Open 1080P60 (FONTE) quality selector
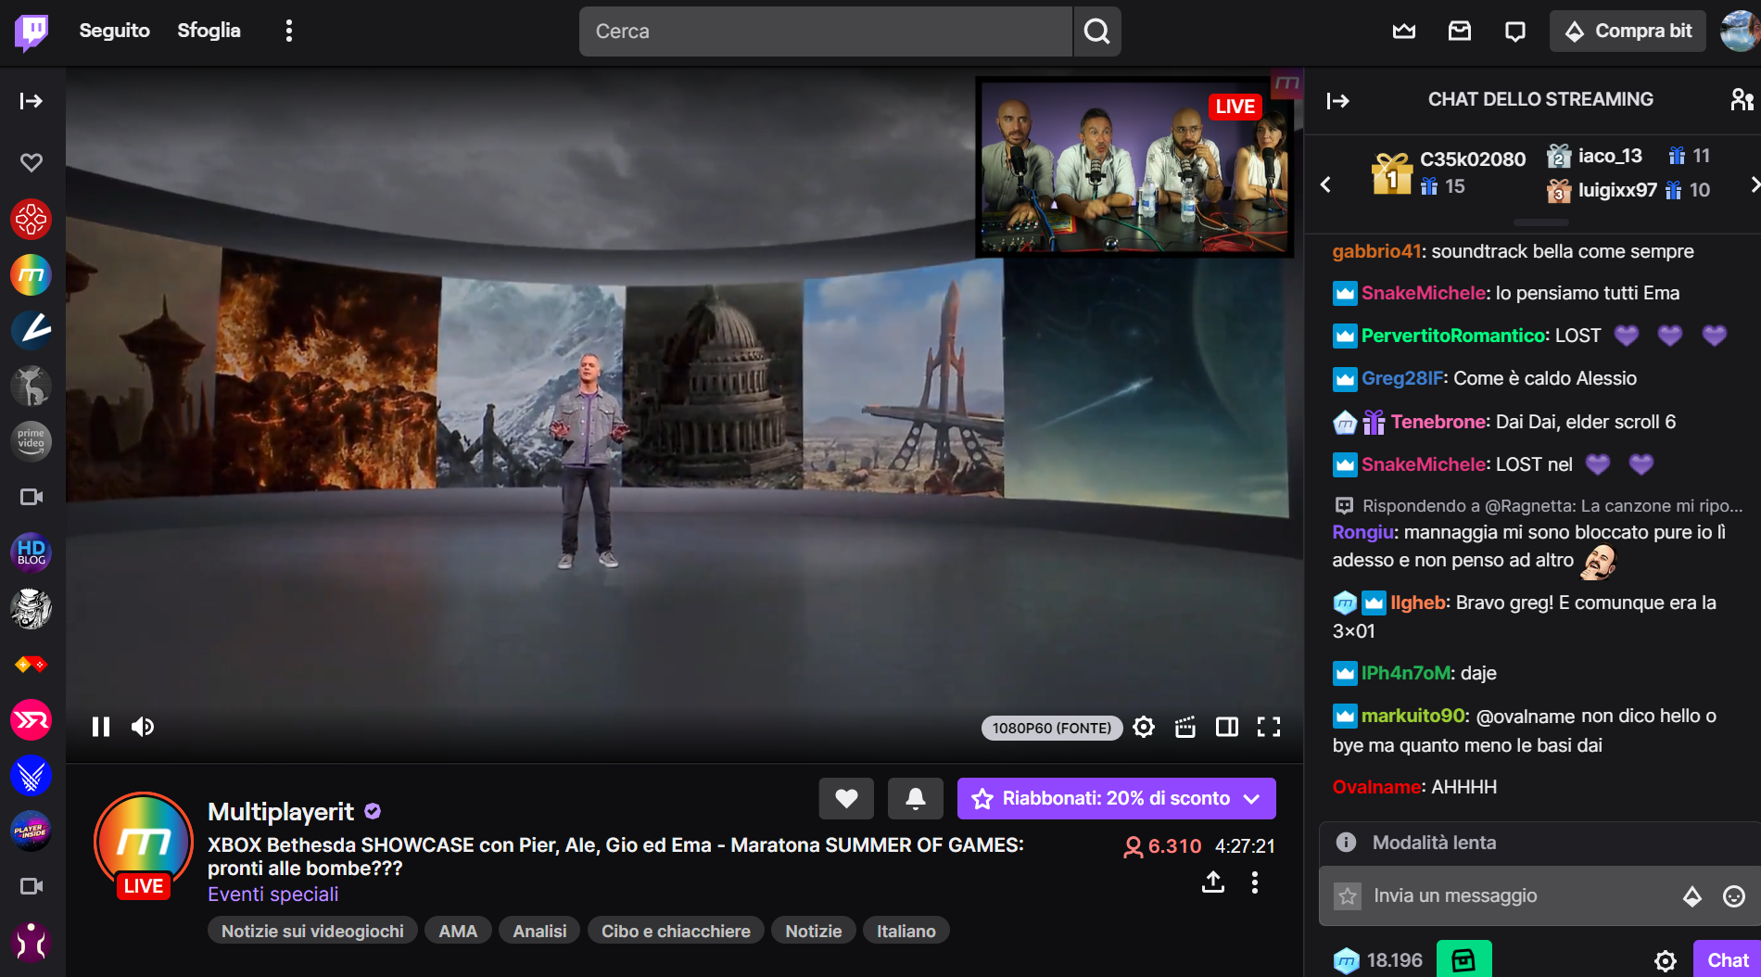This screenshot has height=977, width=1761. click(x=1052, y=728)
